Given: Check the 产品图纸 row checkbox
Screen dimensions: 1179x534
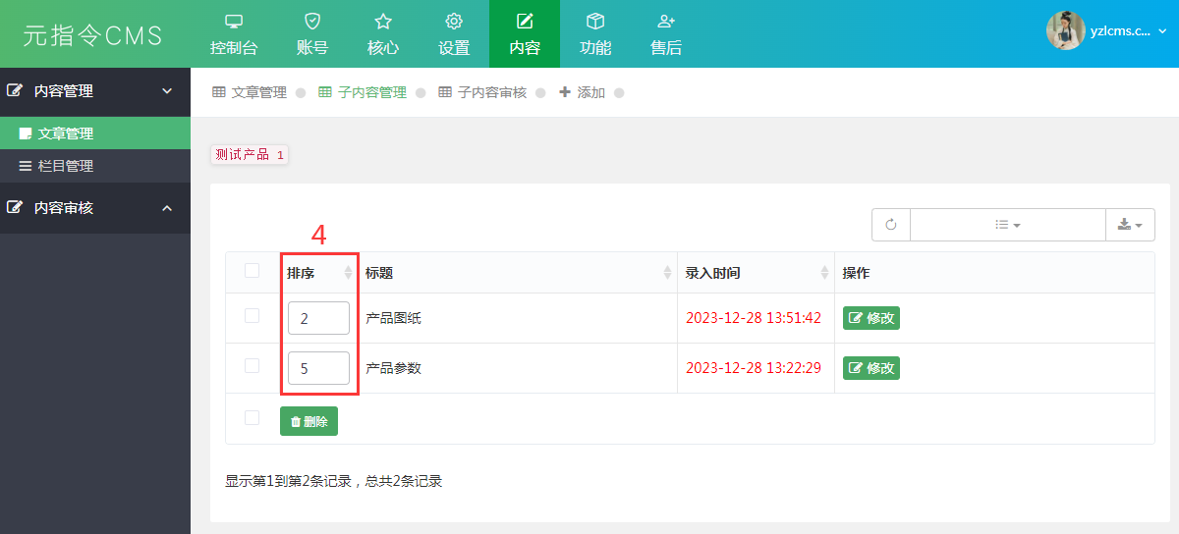Looking at the screenshot, I should pyautogui.click(x=253, y=316).
